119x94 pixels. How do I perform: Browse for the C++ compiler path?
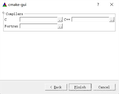112,19
